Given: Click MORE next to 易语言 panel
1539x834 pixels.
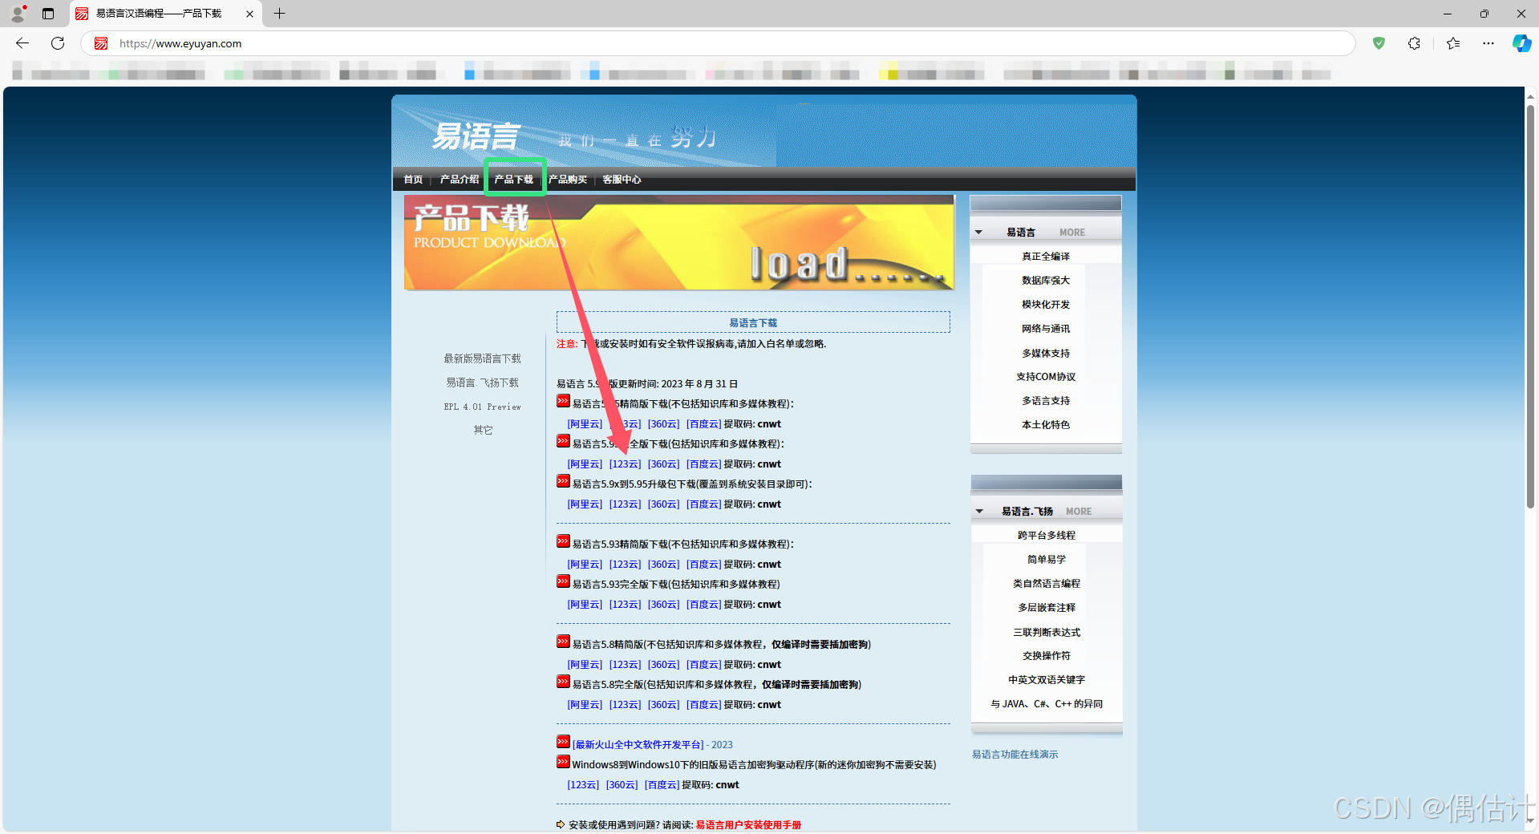Looking at the screenshot, I should point(1071,233).
